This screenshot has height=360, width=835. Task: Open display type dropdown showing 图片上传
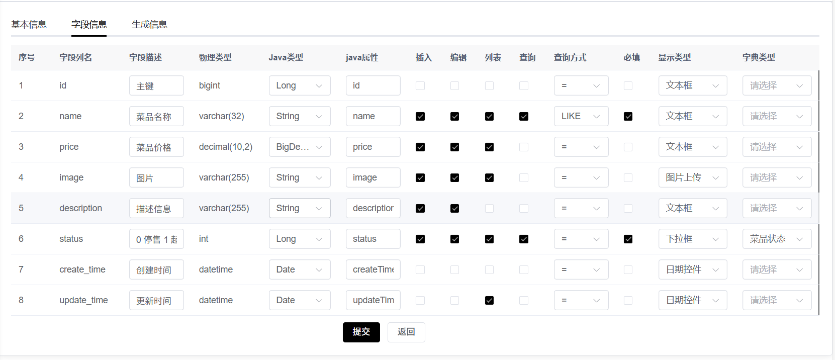(x=692, y=178)
